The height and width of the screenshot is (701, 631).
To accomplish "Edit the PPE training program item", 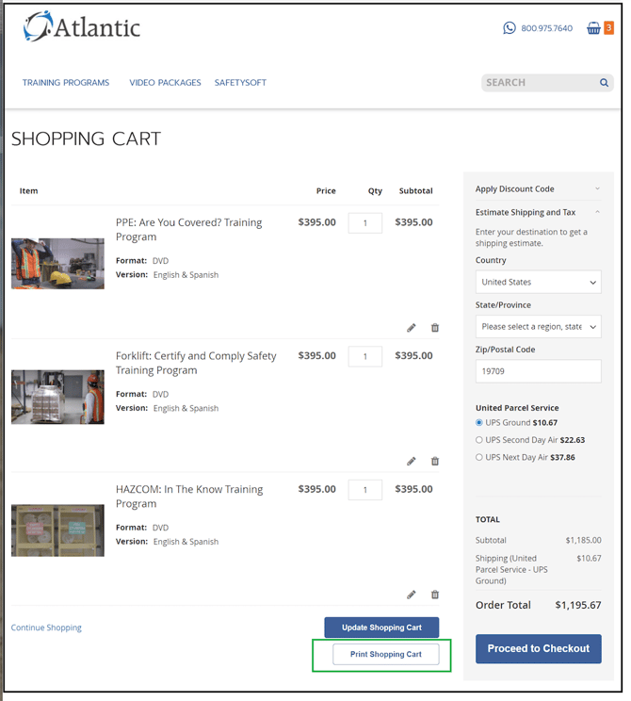I will click(412, 328).
